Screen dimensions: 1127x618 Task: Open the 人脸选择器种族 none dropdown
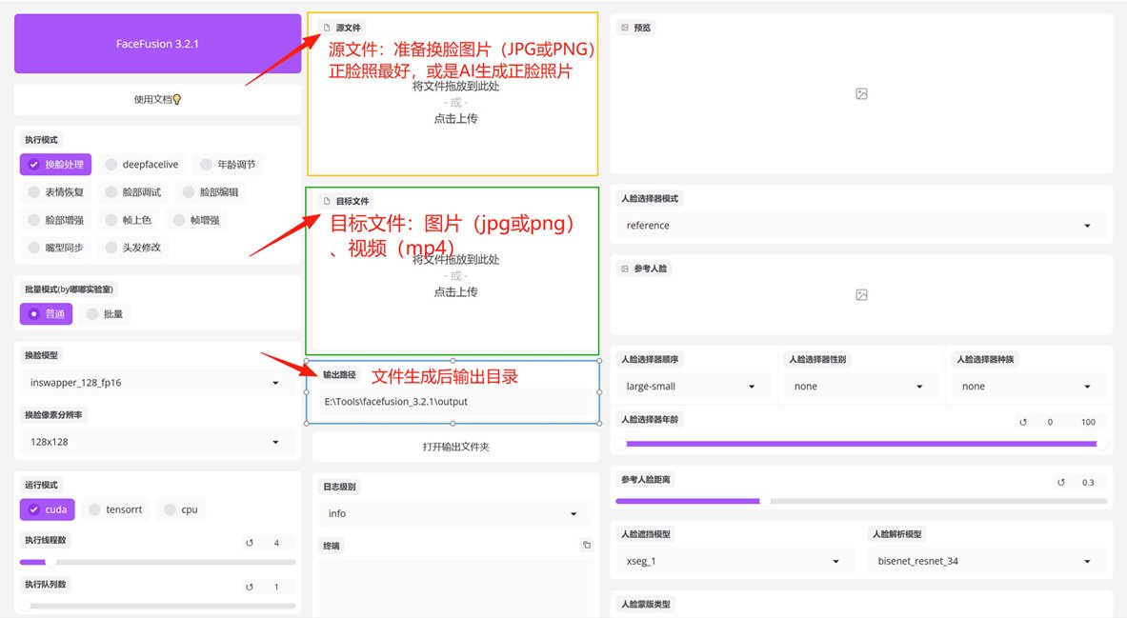(1029, 387)
